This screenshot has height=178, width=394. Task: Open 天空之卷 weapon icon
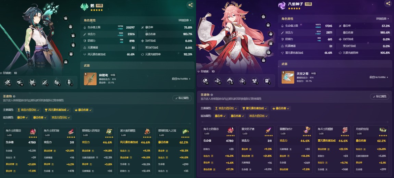[288, 77]
